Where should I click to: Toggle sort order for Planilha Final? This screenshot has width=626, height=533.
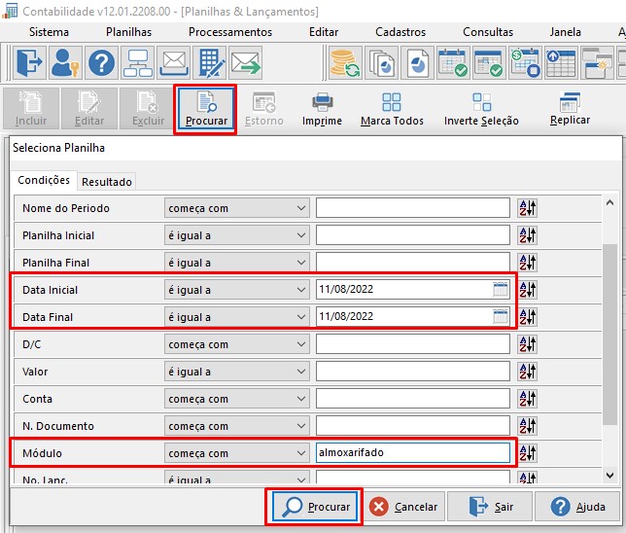point(528,262)
